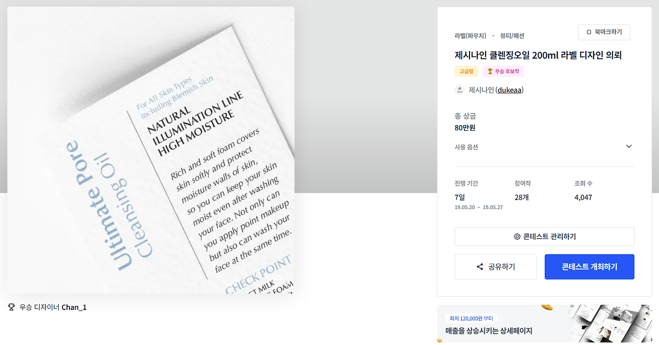
Task: Open winning designer Chan_1's profile
Action: pyautogui.click(x=74, y=307)
